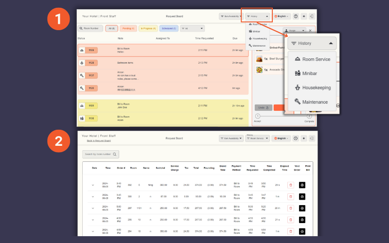Click the logout icon in bottom panel header
Screen dimensions: 389x243
click(312, 138)
